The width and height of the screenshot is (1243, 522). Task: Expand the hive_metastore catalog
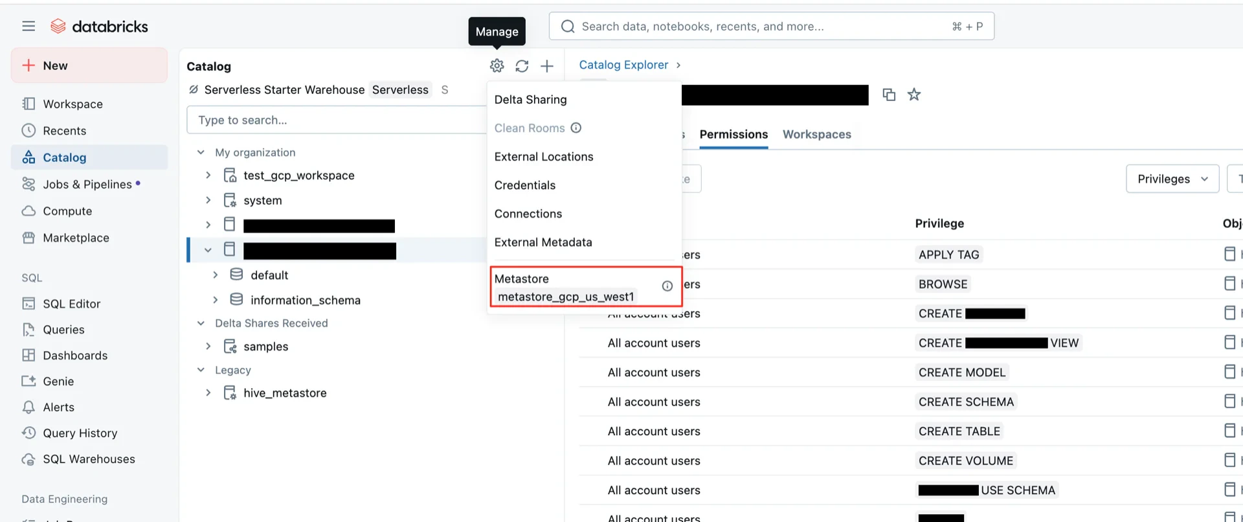(208, 393)
